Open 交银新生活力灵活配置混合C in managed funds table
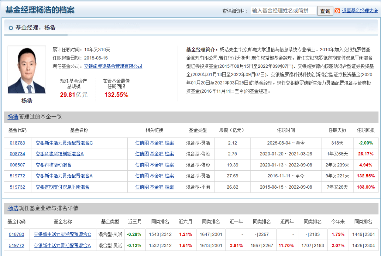 coord(64,143)
